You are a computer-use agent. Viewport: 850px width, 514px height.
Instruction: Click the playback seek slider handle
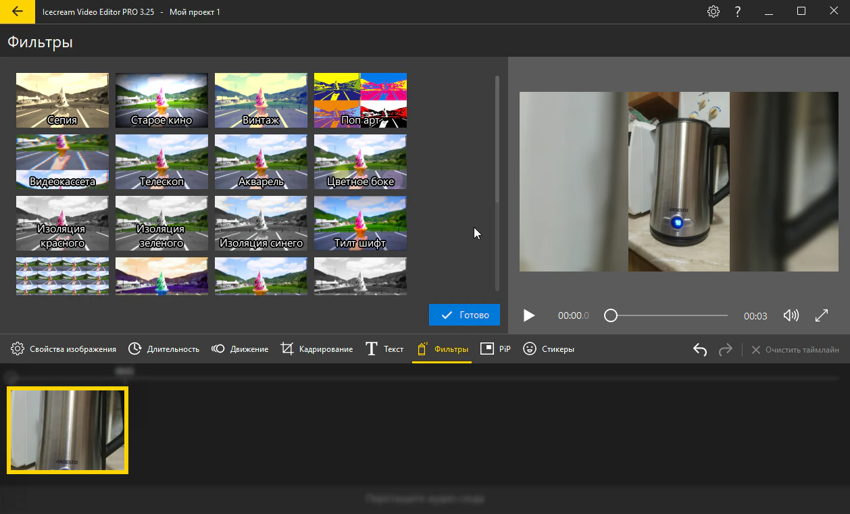pos(611,315)
